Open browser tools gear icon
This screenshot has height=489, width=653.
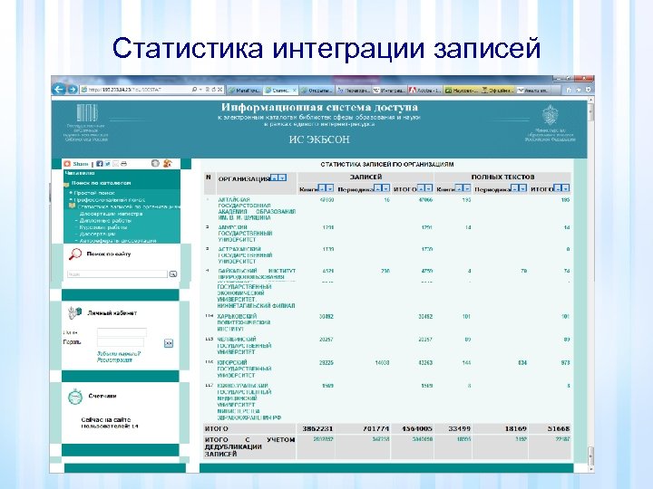588,90
